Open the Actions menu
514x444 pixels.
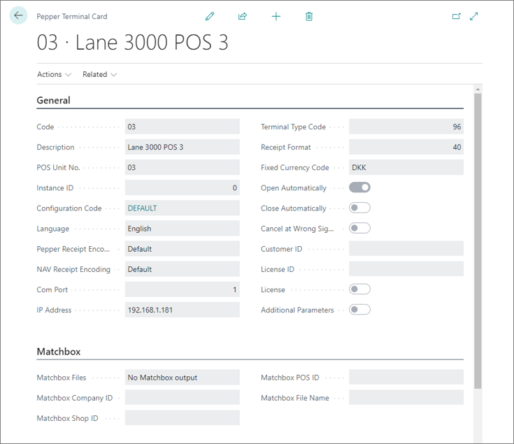(54, 74)
